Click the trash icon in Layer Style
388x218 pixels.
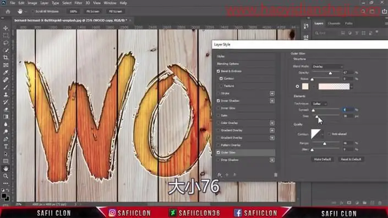point(276,175)
